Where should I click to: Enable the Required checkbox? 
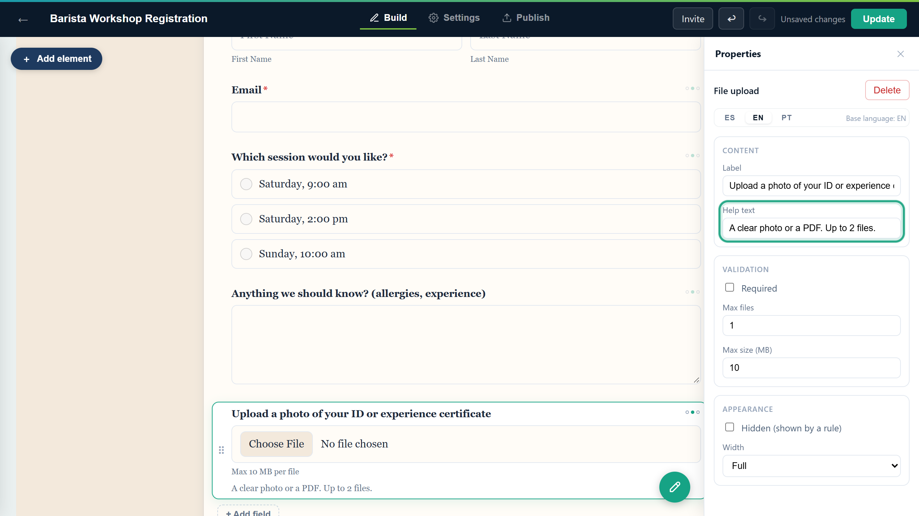pos(730,288)
